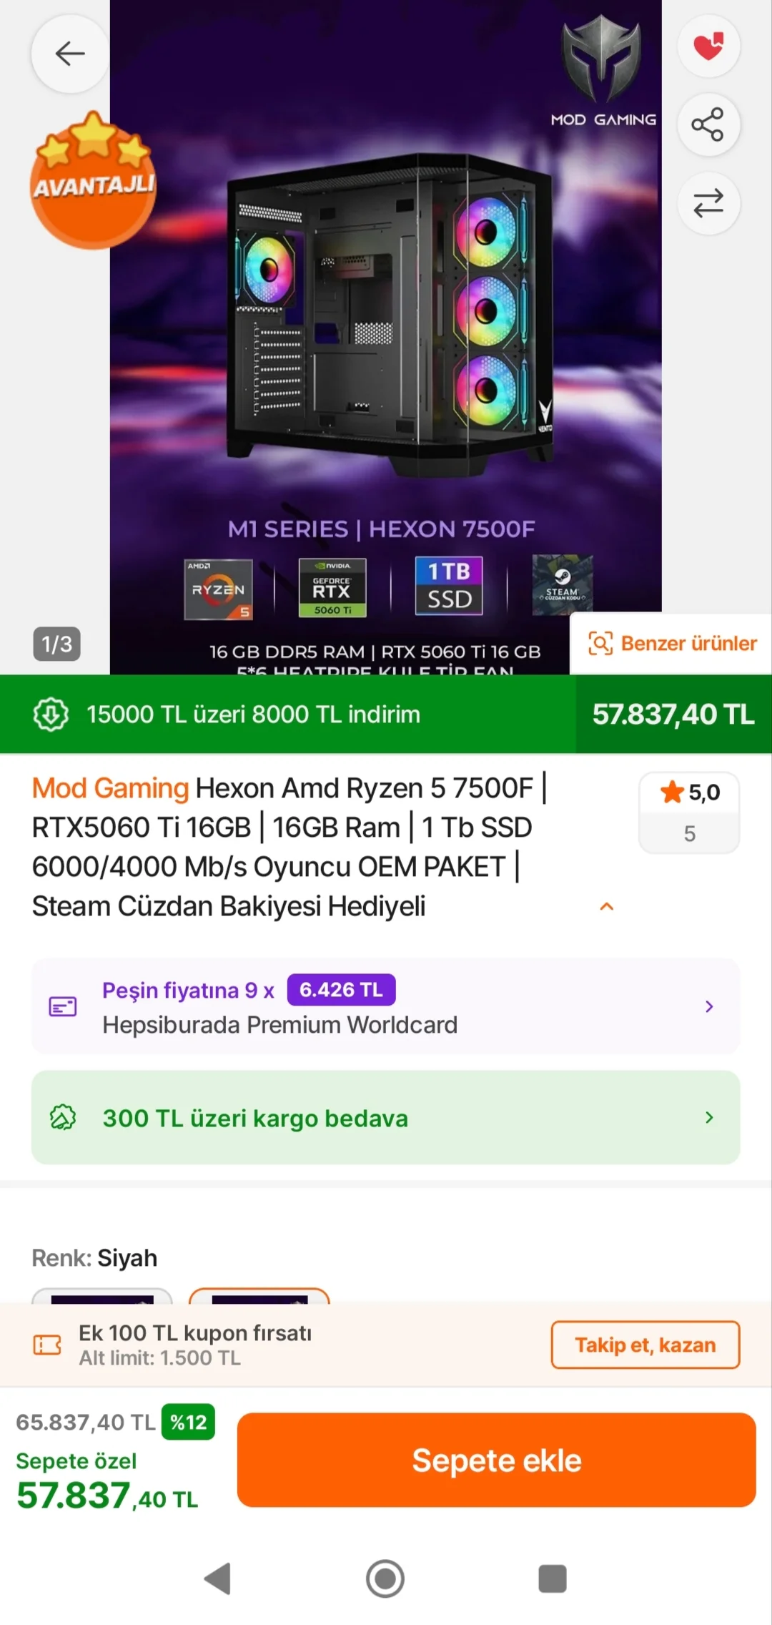Tap the AVANTAJLI badge
Image resolution: width=772 pixels, height=1625 pixels.
point(93,180)
